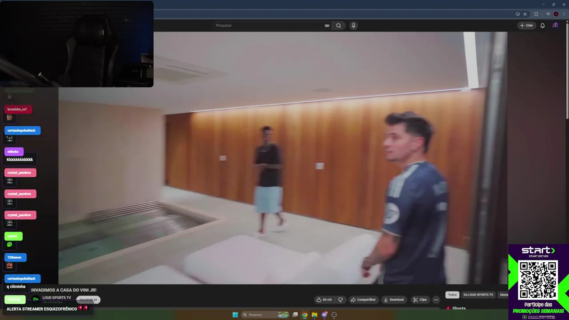569x320 pixels.
Task: Select the De LOUD SPORTS TV chip
Action: (x=478, y=295)
